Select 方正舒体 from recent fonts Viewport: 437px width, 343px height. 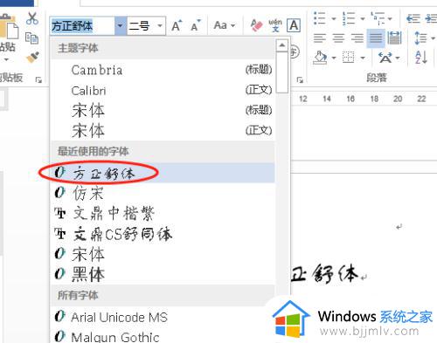pos(163,173)
